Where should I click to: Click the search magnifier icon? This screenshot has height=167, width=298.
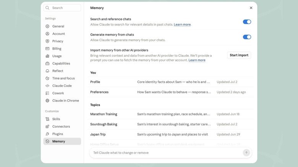47,8
